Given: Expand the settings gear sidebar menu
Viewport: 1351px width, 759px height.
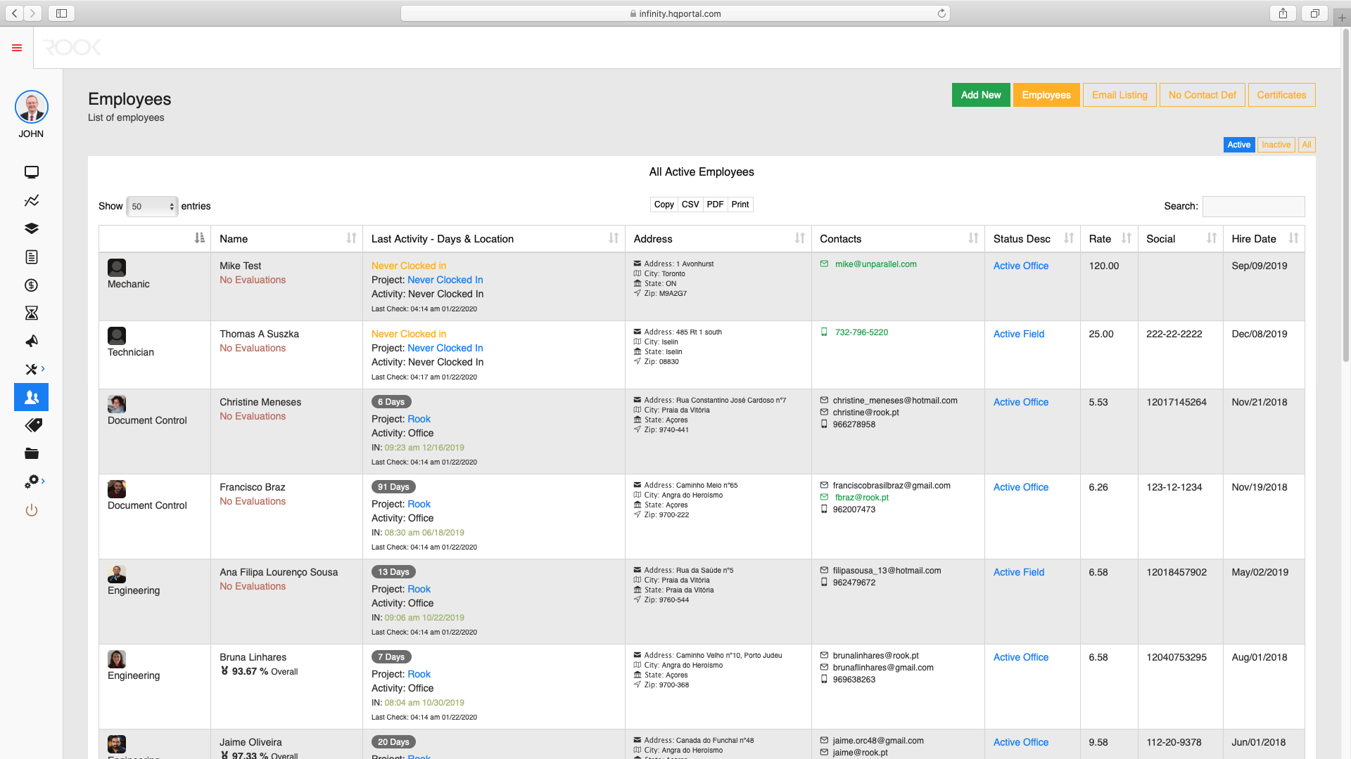Looking at the screenshot, I should point(31,481).
